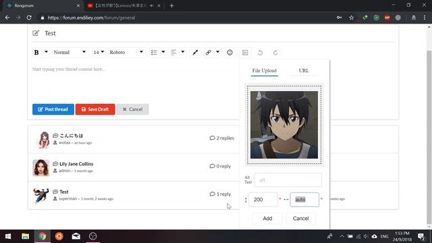Reload the forum page
The width and height of the screenshot is (432, 243).
click(x=29, y=18)
